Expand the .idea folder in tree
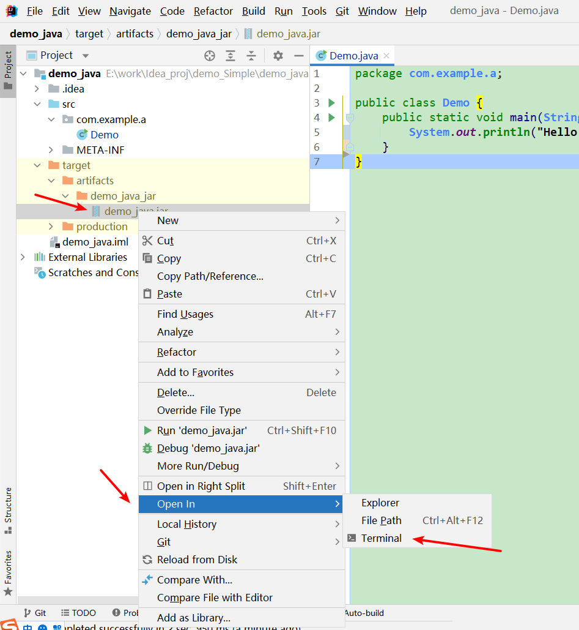 37,89
